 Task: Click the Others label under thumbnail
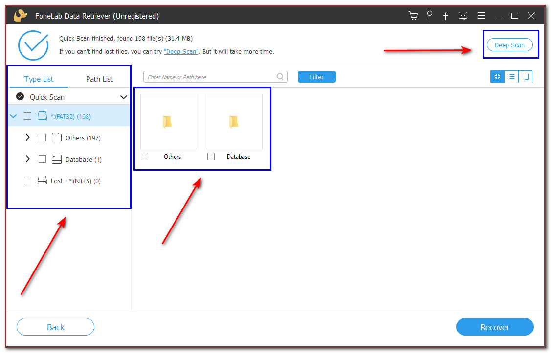click(x=172, y=157)
